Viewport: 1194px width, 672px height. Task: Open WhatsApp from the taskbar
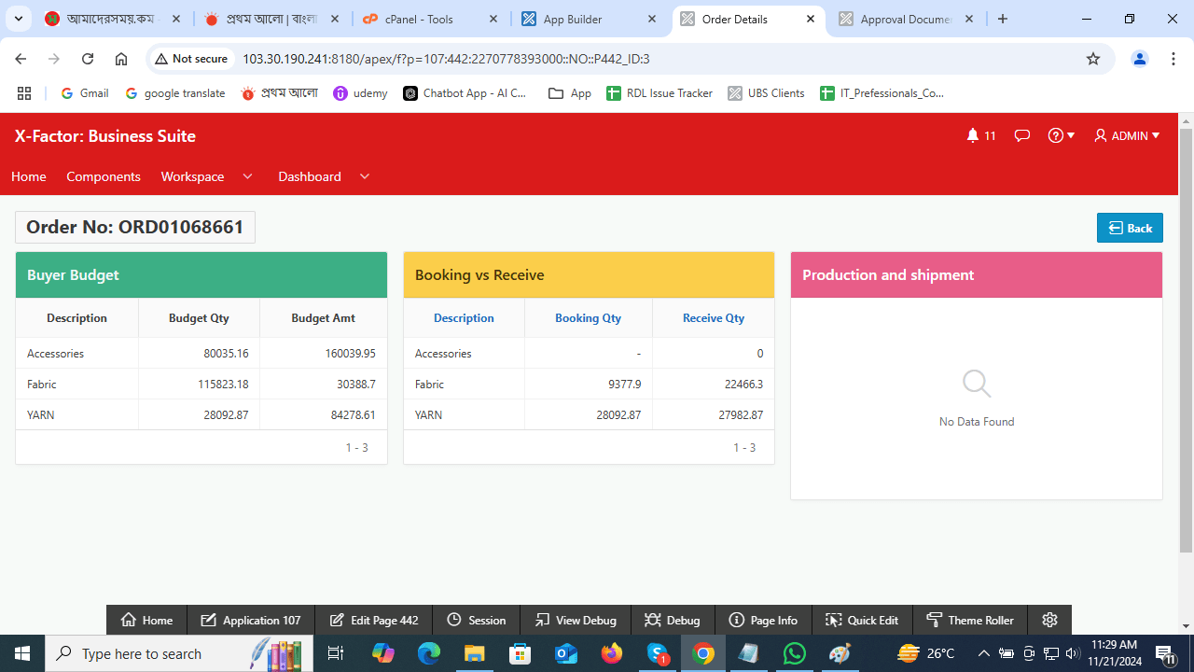pyautogui.click(x=794, y=653)
